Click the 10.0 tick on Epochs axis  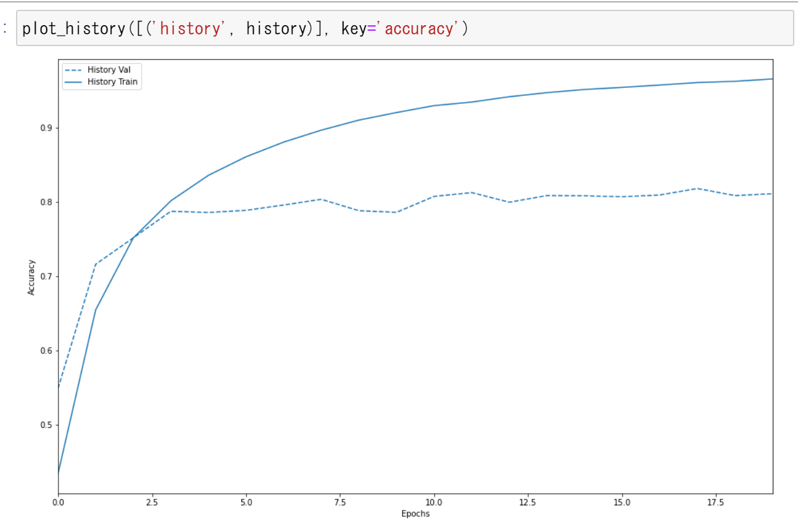coord(434,502)
